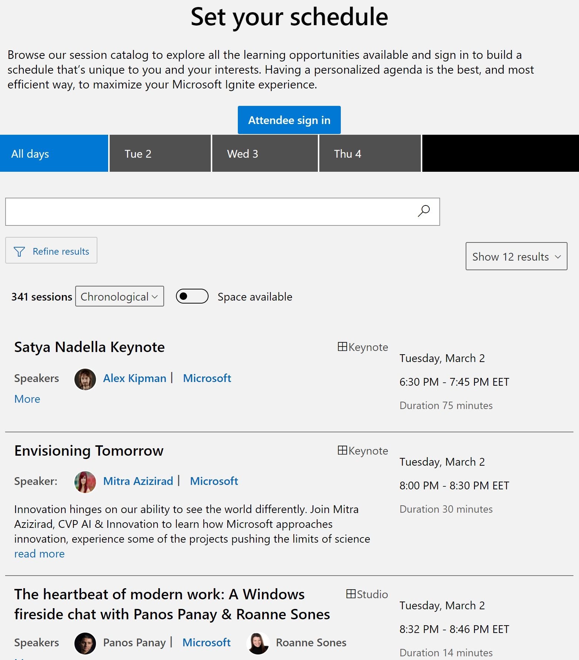Click read more under Envisioning Tomorrow
Viewport: 579px width, 660px height.
[40, 554]
